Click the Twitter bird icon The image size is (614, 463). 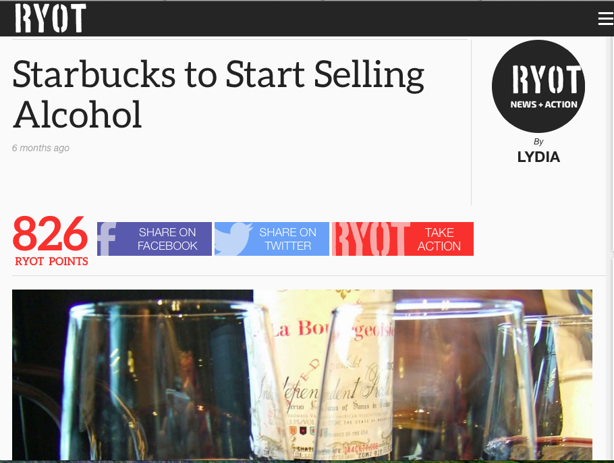[x=233, y=239]
